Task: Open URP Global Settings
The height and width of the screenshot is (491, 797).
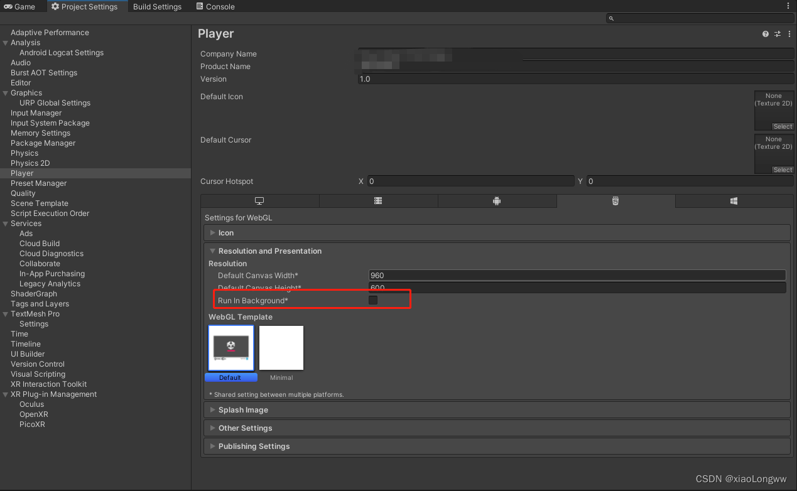Action: click(55, 103)
